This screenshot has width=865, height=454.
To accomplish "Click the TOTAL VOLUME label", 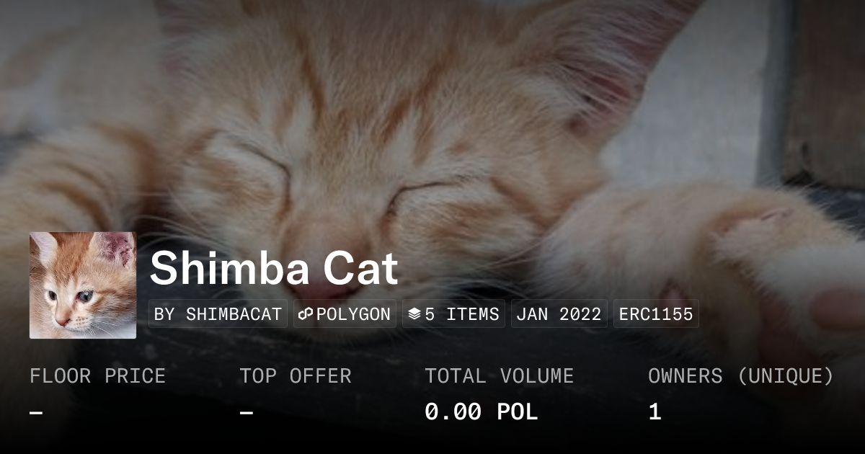I will click(499, 376).
